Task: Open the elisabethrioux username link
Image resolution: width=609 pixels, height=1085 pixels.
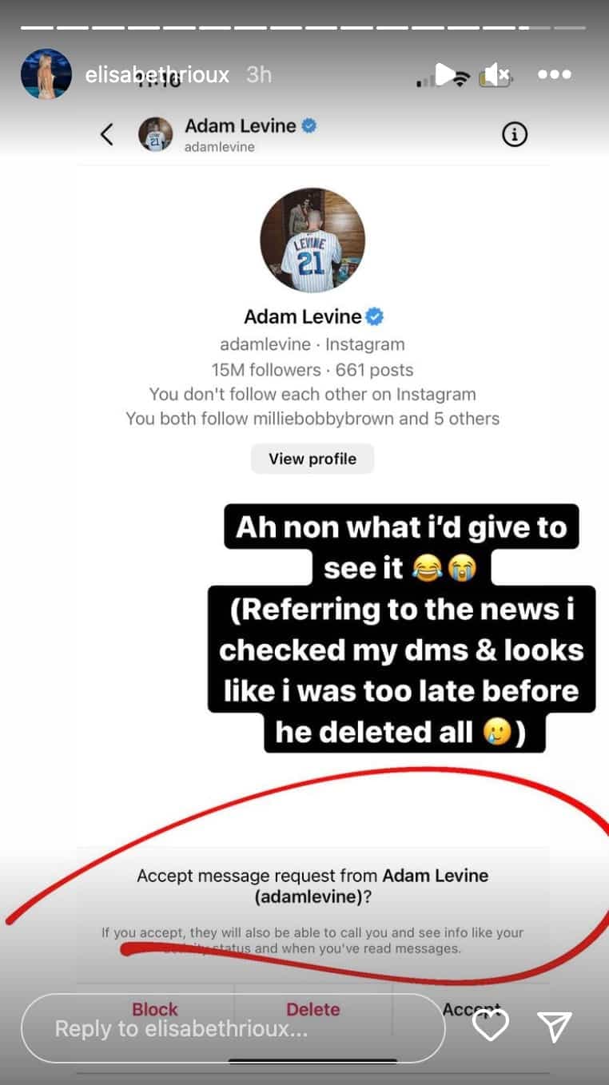Action: [x=157, y=75]
